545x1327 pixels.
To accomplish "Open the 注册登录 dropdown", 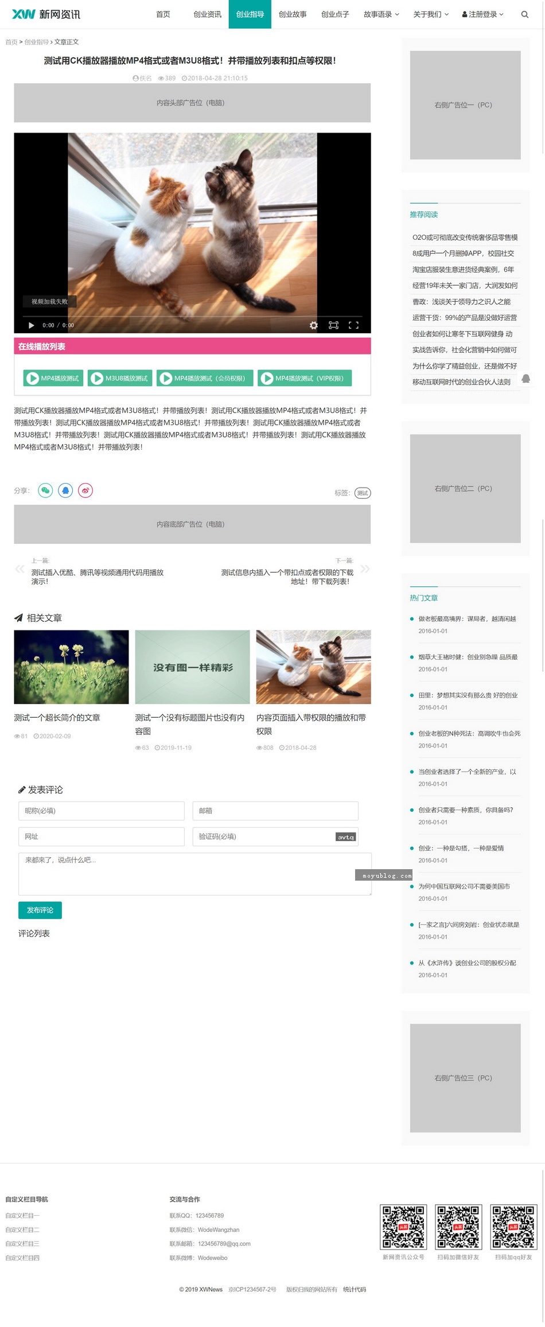I will click(x=482, y=14).
